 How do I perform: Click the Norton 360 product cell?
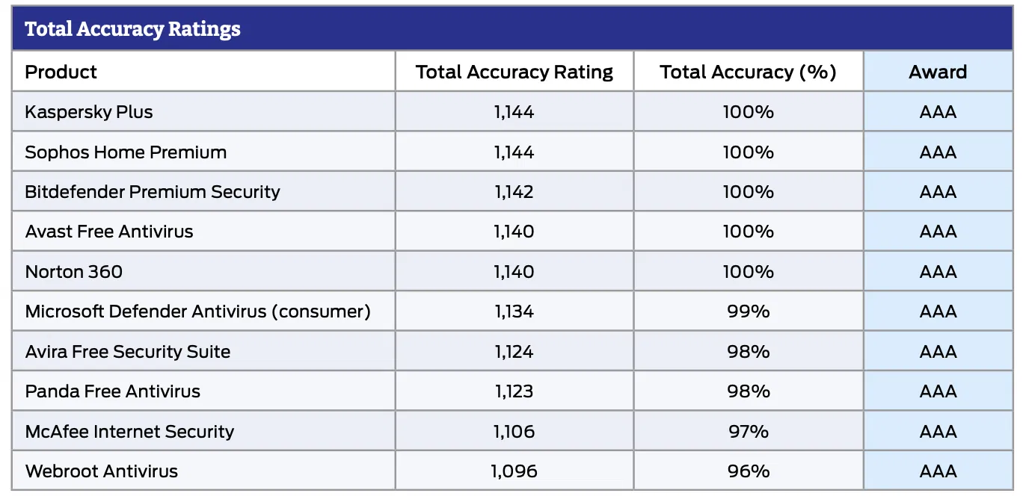(74, 272)
